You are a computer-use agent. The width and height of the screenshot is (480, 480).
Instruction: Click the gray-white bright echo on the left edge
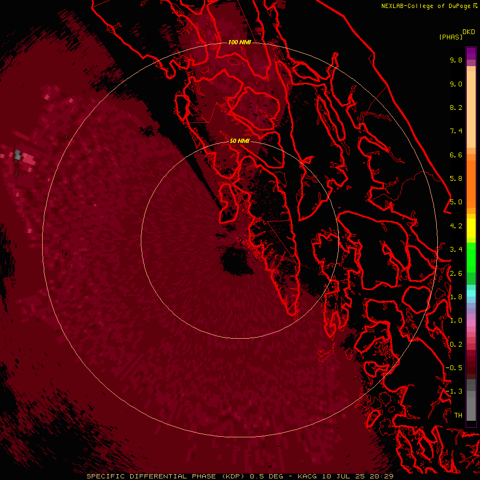point(18,155)
